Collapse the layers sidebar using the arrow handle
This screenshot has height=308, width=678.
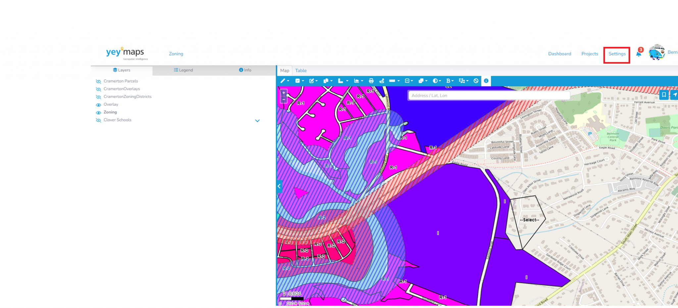point(279,186)
